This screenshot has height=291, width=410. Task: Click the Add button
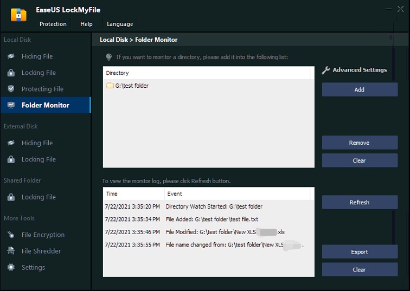coord(360,89)
